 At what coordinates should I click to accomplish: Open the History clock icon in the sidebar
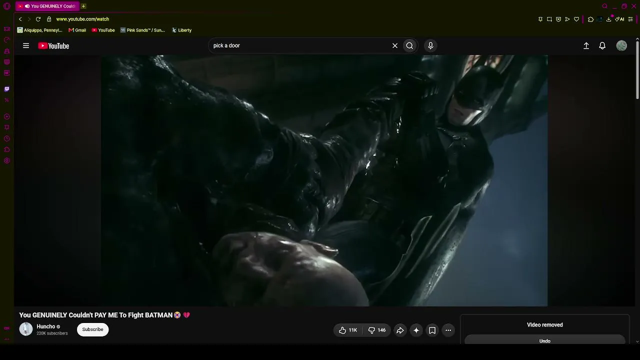coord(7,138)
